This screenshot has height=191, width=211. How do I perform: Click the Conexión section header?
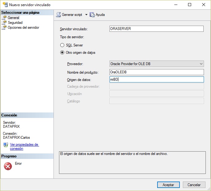coord(27,115)
